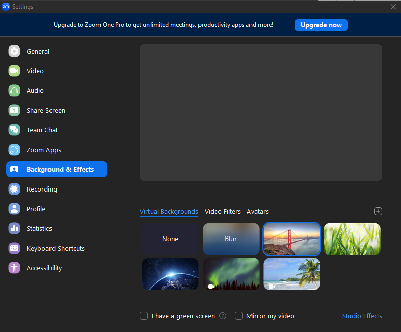Apply the Blur background

[231, 239]
